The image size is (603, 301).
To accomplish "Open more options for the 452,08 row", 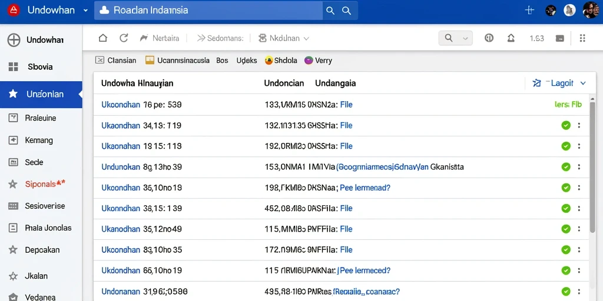I will pos(579,208).
